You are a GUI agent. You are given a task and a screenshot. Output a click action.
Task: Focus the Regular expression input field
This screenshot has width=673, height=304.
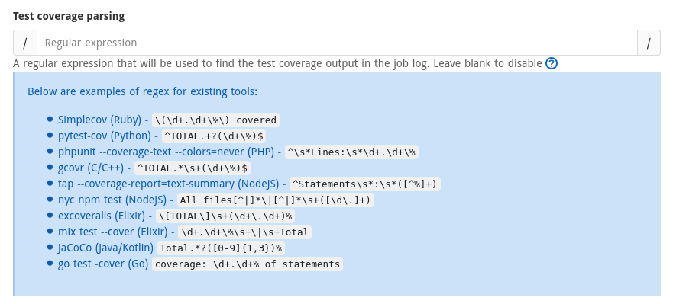(337, 43)
